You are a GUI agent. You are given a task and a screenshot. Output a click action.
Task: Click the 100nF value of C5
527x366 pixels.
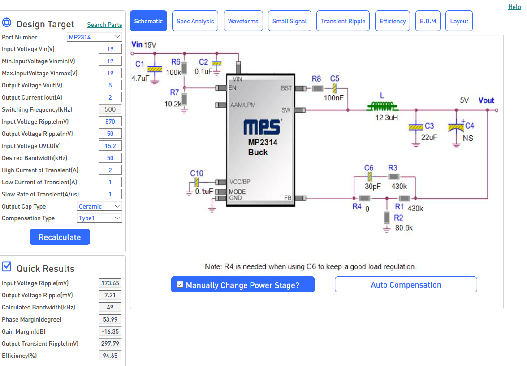(x=334, y=98)
